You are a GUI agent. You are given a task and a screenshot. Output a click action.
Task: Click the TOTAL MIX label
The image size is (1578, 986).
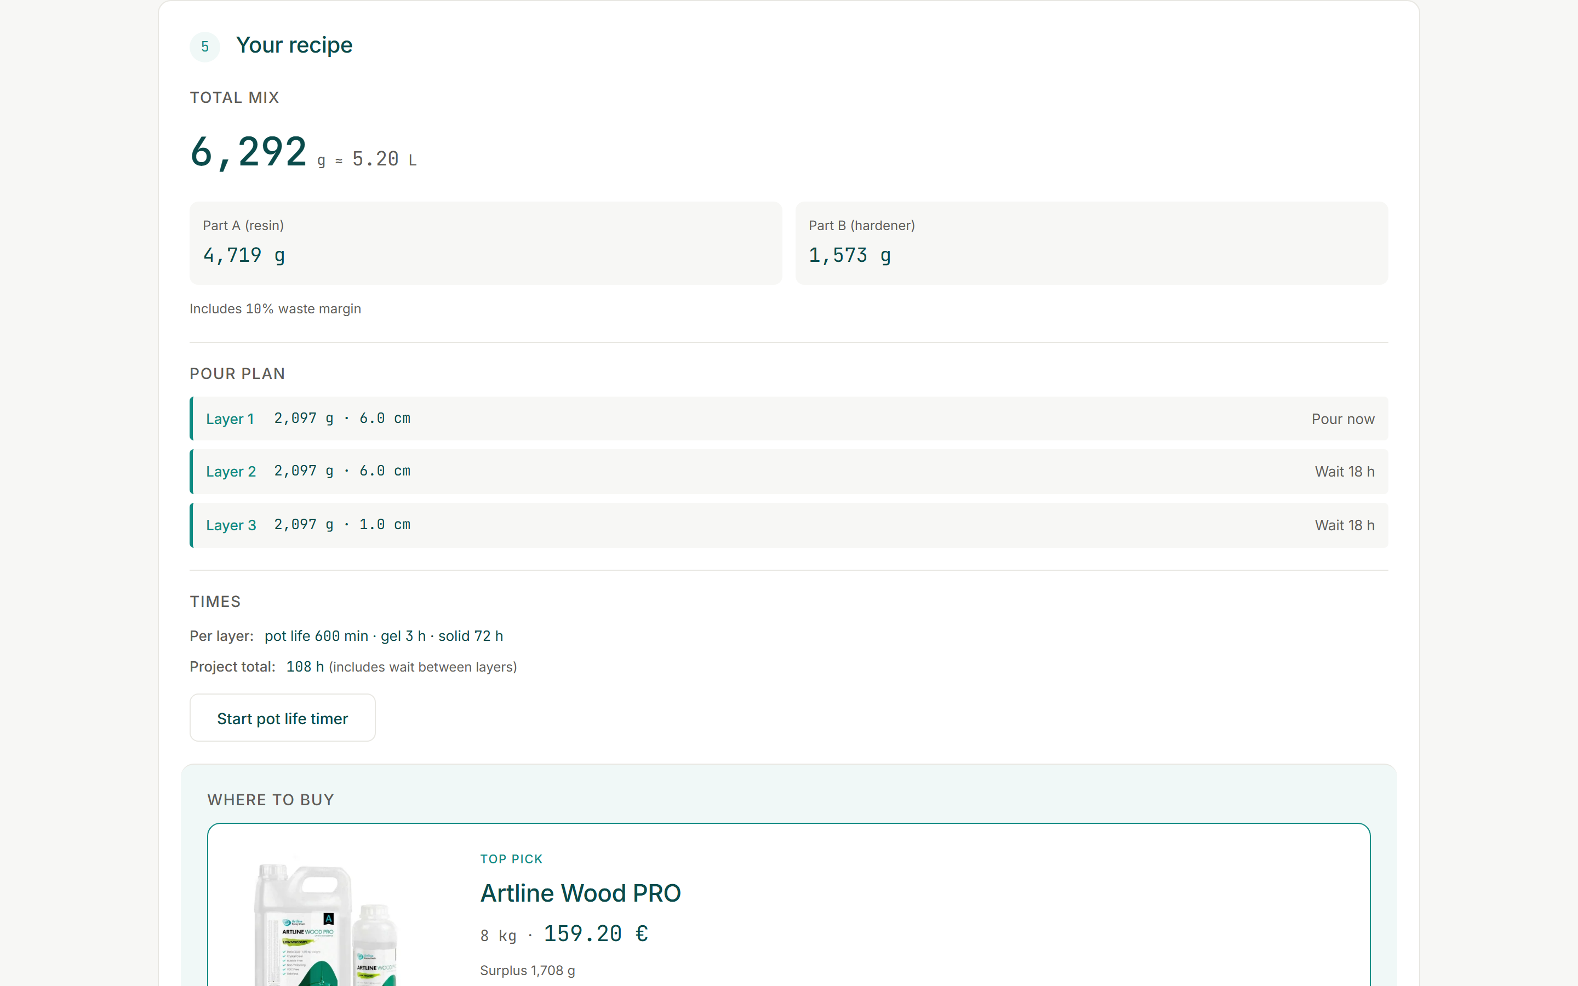click(x=234, y=97)
